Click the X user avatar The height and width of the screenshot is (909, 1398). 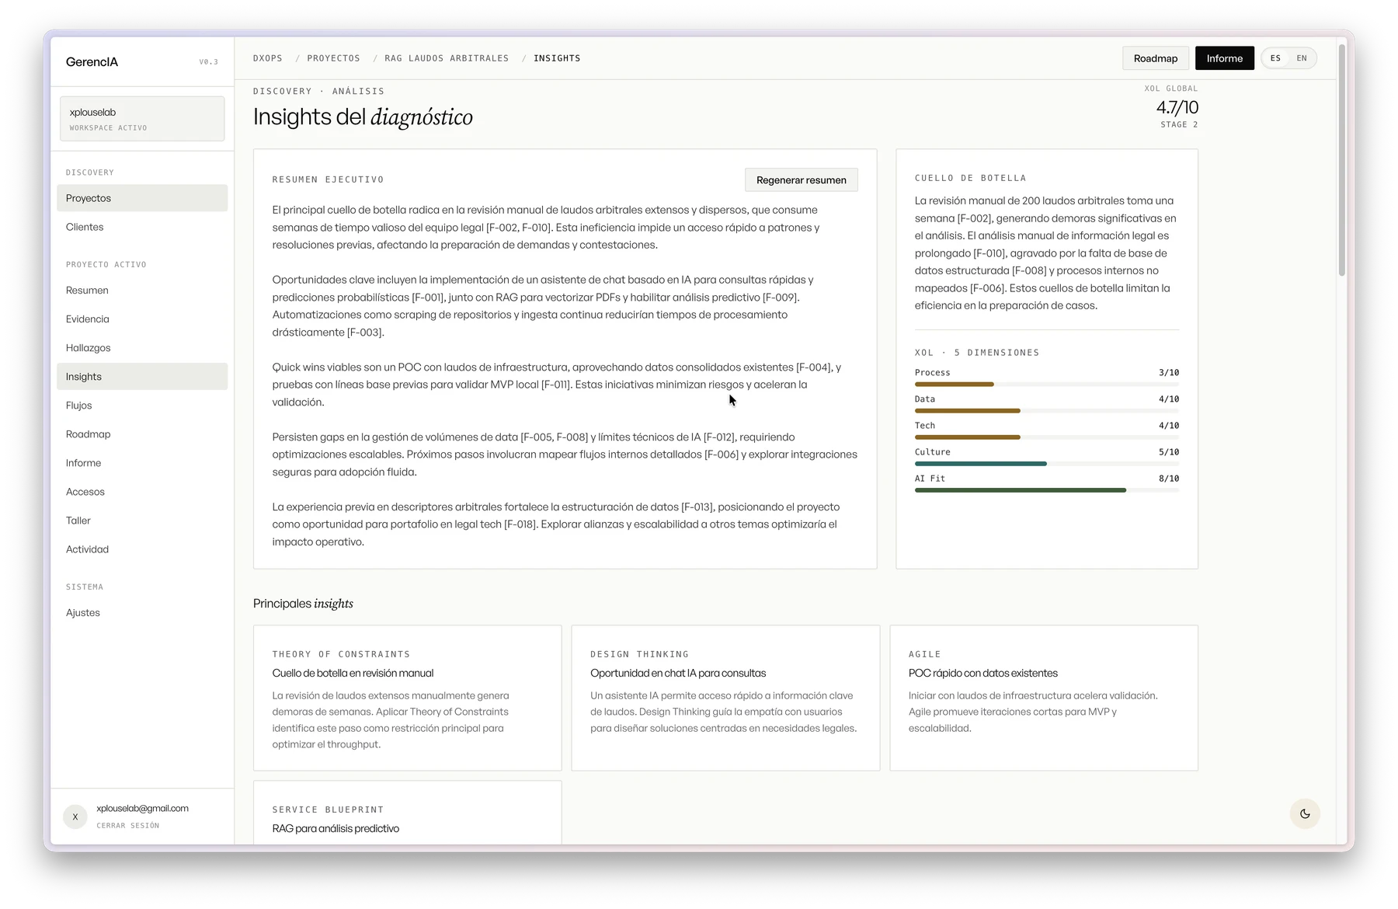point(75,817)
